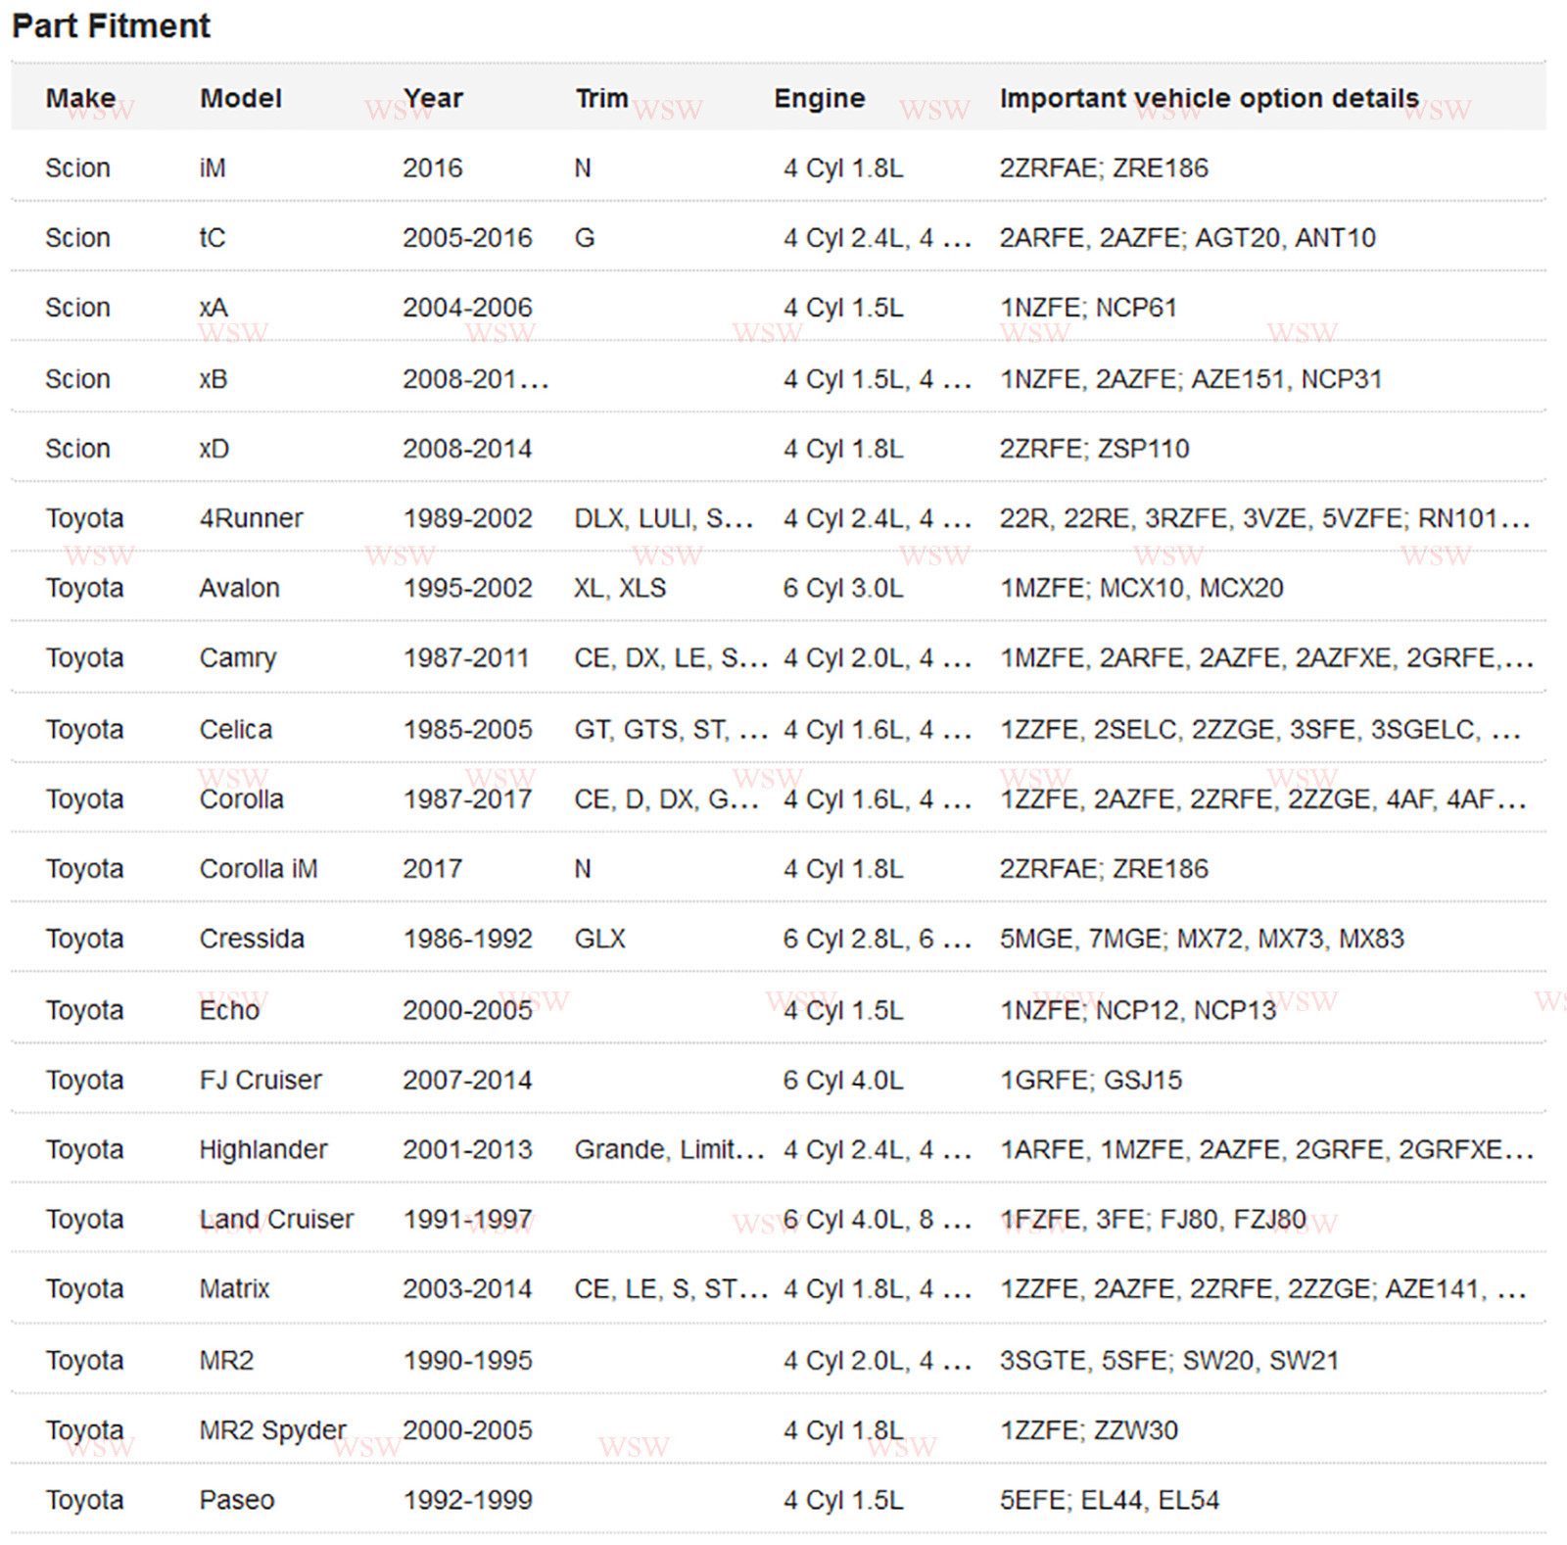Select the "xD" model cell
This screenshot has width=1567, height=1545.
[x=214, y=449]
